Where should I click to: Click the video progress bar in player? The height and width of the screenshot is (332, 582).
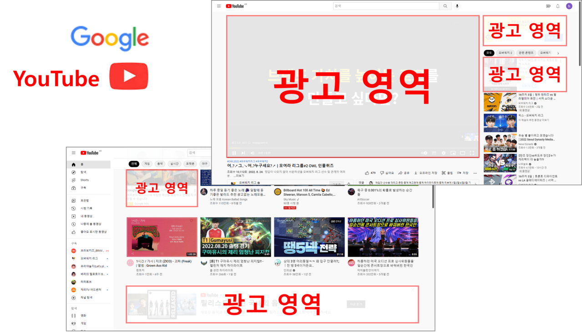click(353, 148)
